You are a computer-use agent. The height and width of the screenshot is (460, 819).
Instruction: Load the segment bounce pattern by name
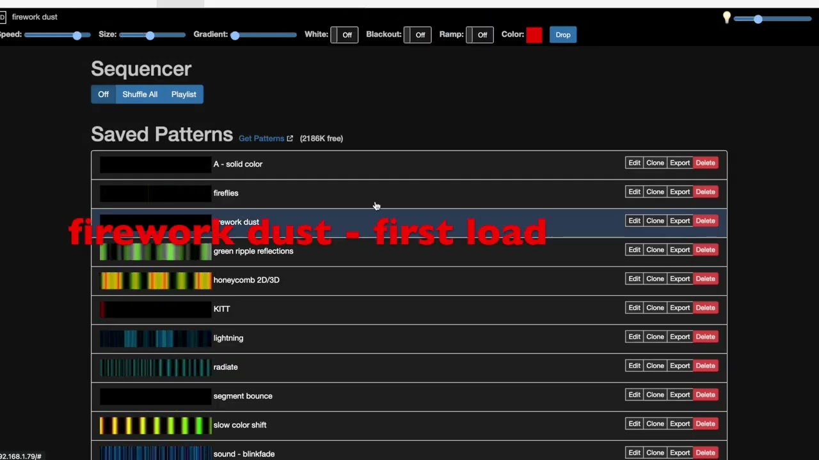tap(243, 396)
